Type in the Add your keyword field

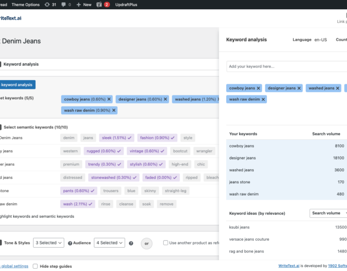[285, 66]
